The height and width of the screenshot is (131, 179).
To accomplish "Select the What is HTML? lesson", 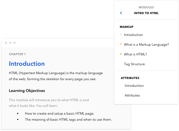I will click(x=135, y=54).
